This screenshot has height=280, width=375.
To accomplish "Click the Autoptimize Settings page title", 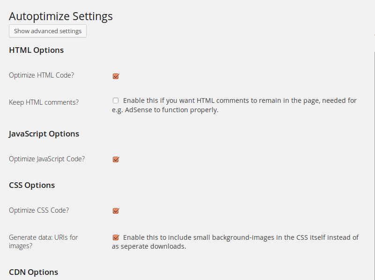I will pos(61,16).
